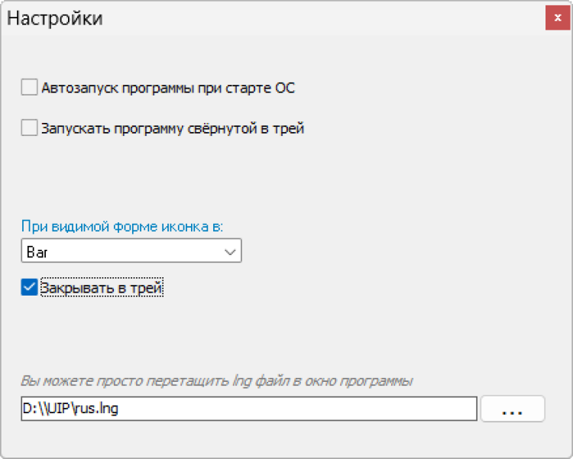Click the "rus.lng" text in the path field

(x=99, y=409)
